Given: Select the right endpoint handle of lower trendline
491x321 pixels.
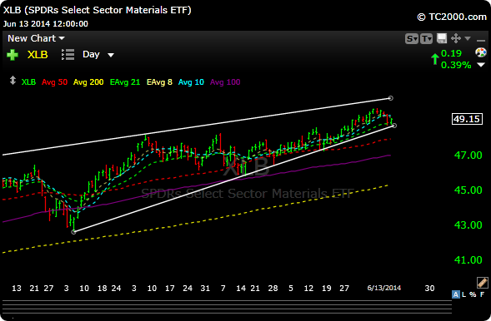Looking at the screenshot, I should coord(394,126).
